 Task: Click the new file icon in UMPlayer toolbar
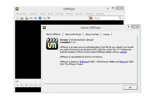point(17,18)
